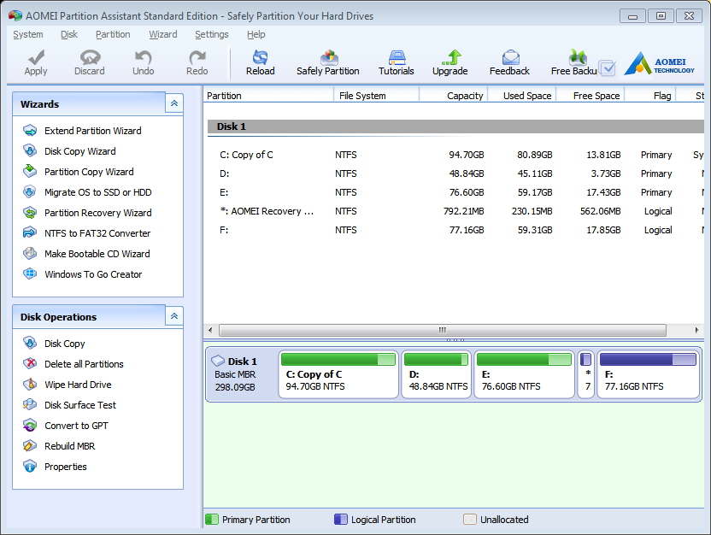Image resolution: width=711 pixels, height=535 pixels.
Task: Sort by the Partition column header
Action: click(x=268, y=96)
